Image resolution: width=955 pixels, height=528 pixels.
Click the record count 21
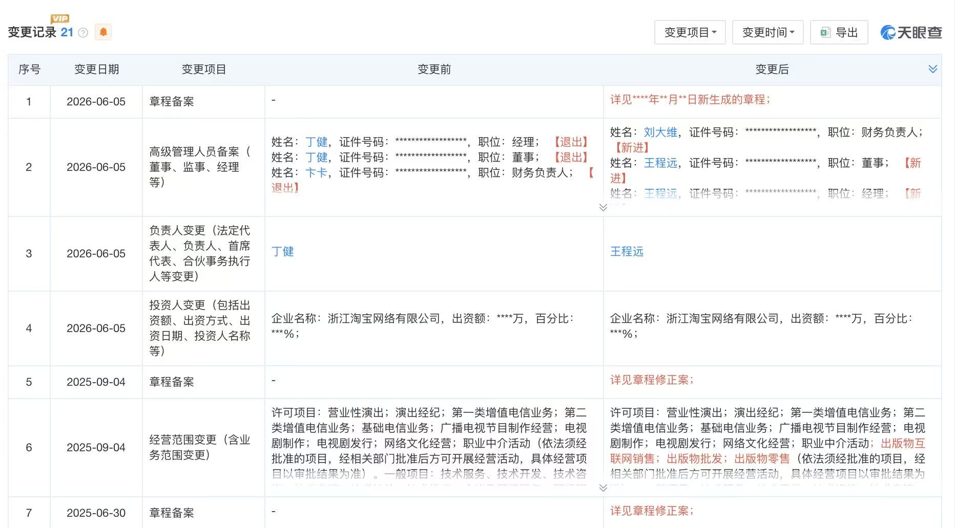(67, 32)
